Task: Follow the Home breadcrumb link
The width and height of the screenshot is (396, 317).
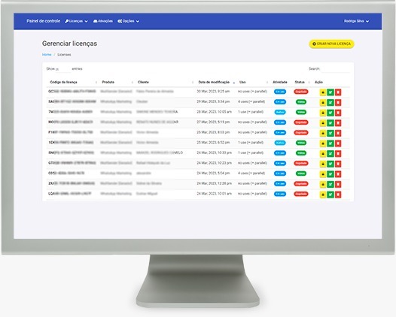Action: 47,55
